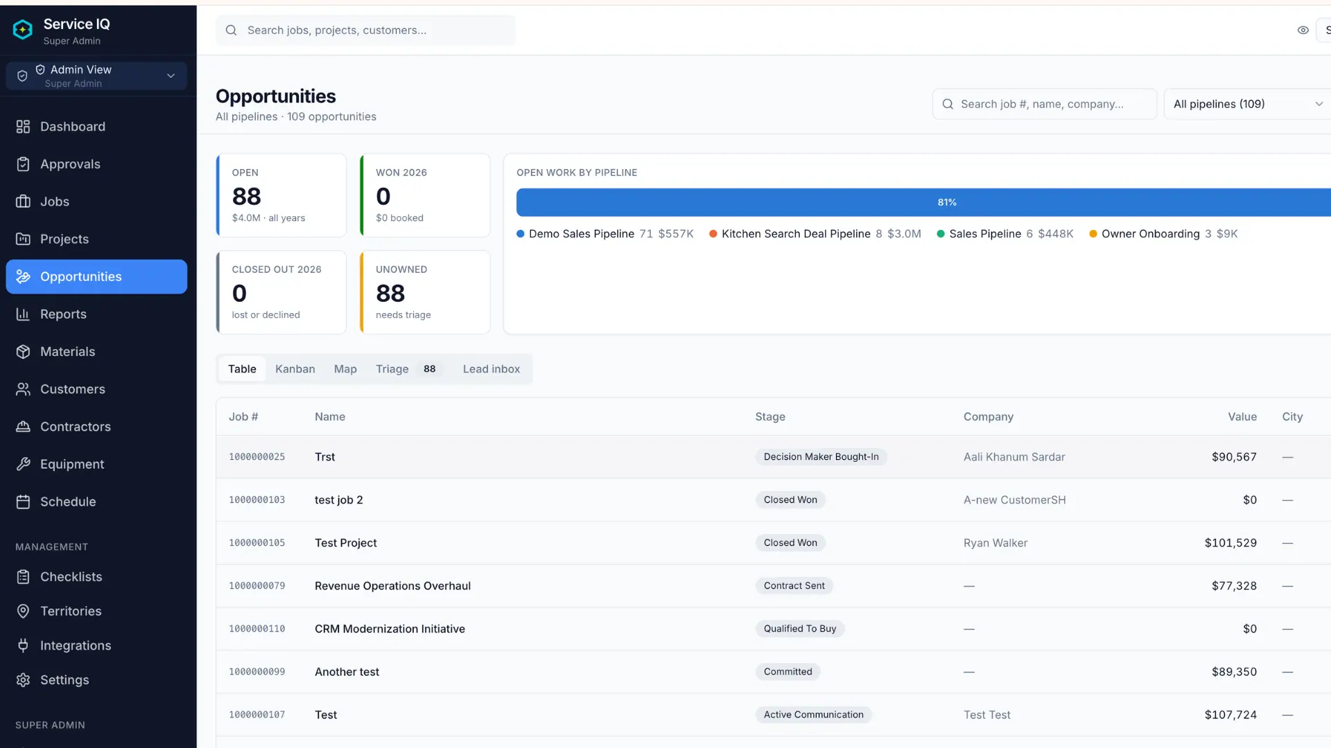Click the Settings gear icon

pyautogui.click(x=23, y=680)
